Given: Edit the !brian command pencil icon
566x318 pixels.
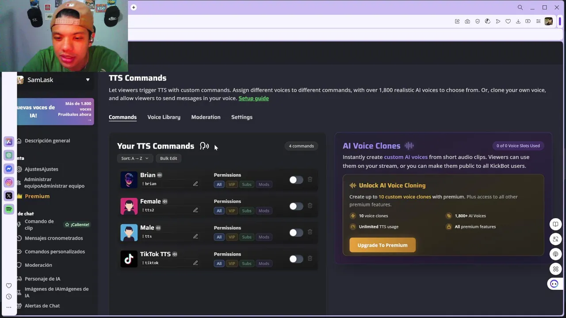Looking at the screenshot, I should coord(195,184).
